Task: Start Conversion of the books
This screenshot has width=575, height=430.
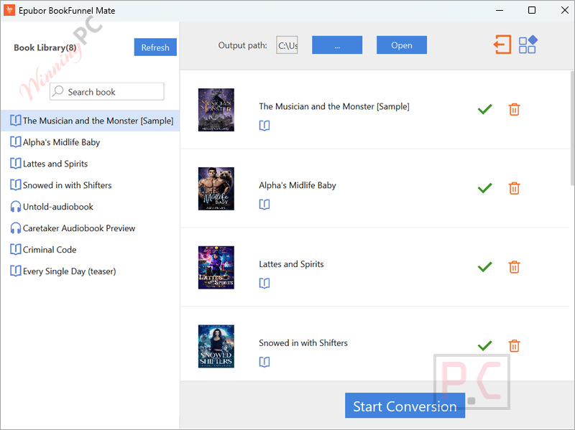Action: [x=405, y=406]
